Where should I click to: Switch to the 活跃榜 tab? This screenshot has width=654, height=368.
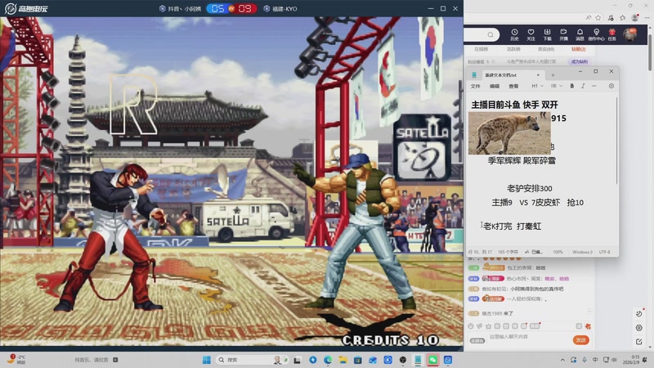click(x=513, y=49)
